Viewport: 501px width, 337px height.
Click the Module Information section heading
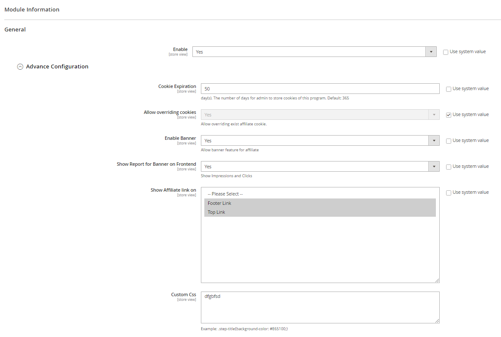[x=32, y=9]
